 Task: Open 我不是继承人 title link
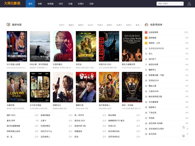(105, 105)
